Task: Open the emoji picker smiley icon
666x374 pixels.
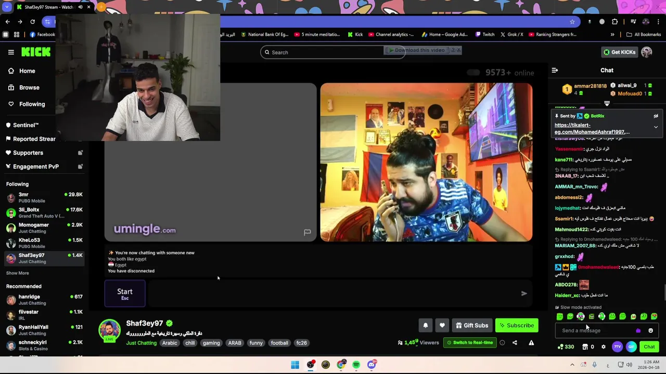Action: (x=650, y=330)
